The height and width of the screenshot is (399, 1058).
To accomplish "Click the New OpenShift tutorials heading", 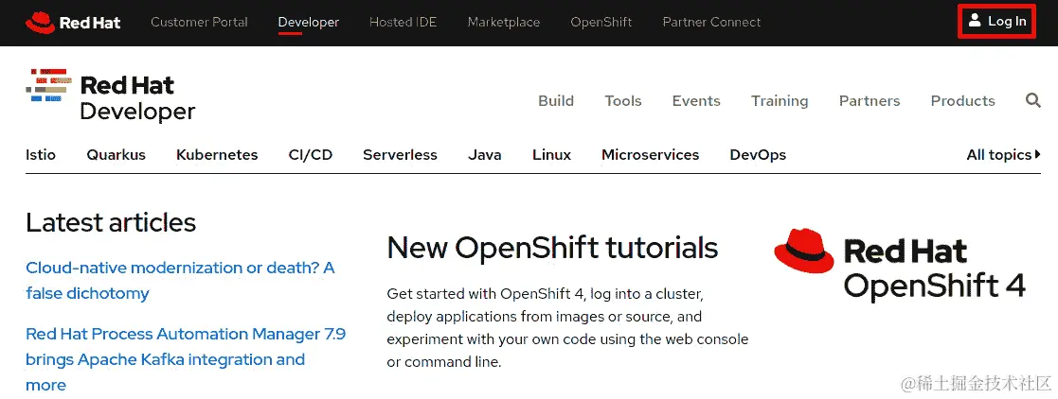I will pyautogui.click(x=552, y=248).
